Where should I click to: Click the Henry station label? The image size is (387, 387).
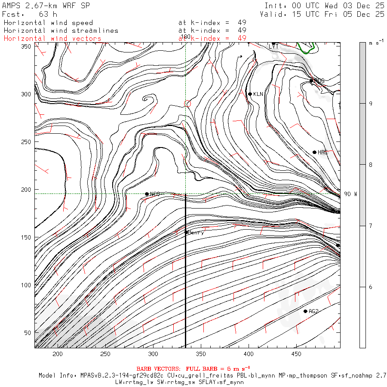tap(196, 233)
